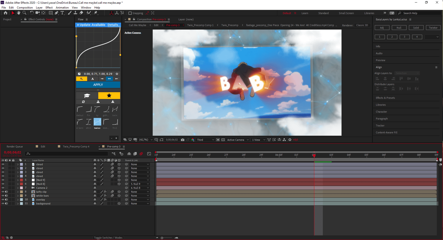Open the Composition menu
The width and height of the screenshot is (443, 240).
(25, 7)
